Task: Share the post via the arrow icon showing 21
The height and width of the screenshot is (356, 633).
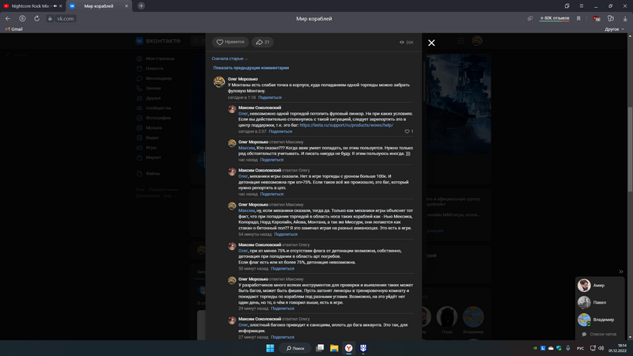Action: click(263, 42)
